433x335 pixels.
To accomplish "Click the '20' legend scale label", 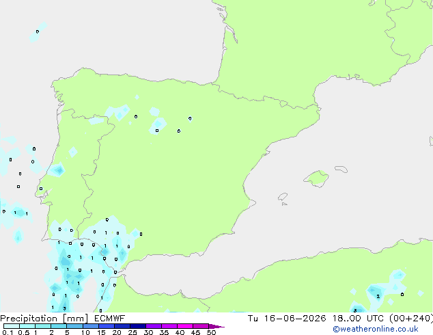I will click(x=117, y=332).
